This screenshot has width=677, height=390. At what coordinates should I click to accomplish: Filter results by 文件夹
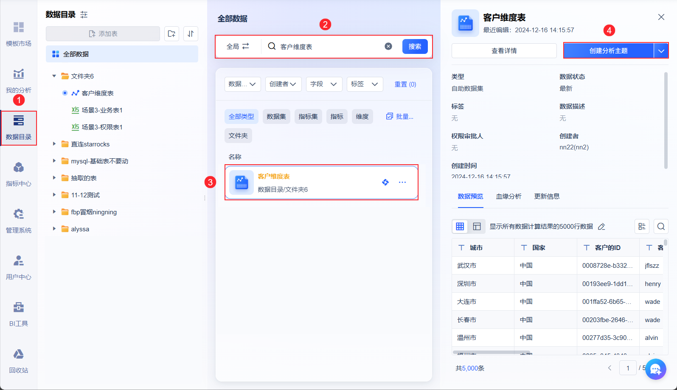pyautogui.click(x=238, y=135)
